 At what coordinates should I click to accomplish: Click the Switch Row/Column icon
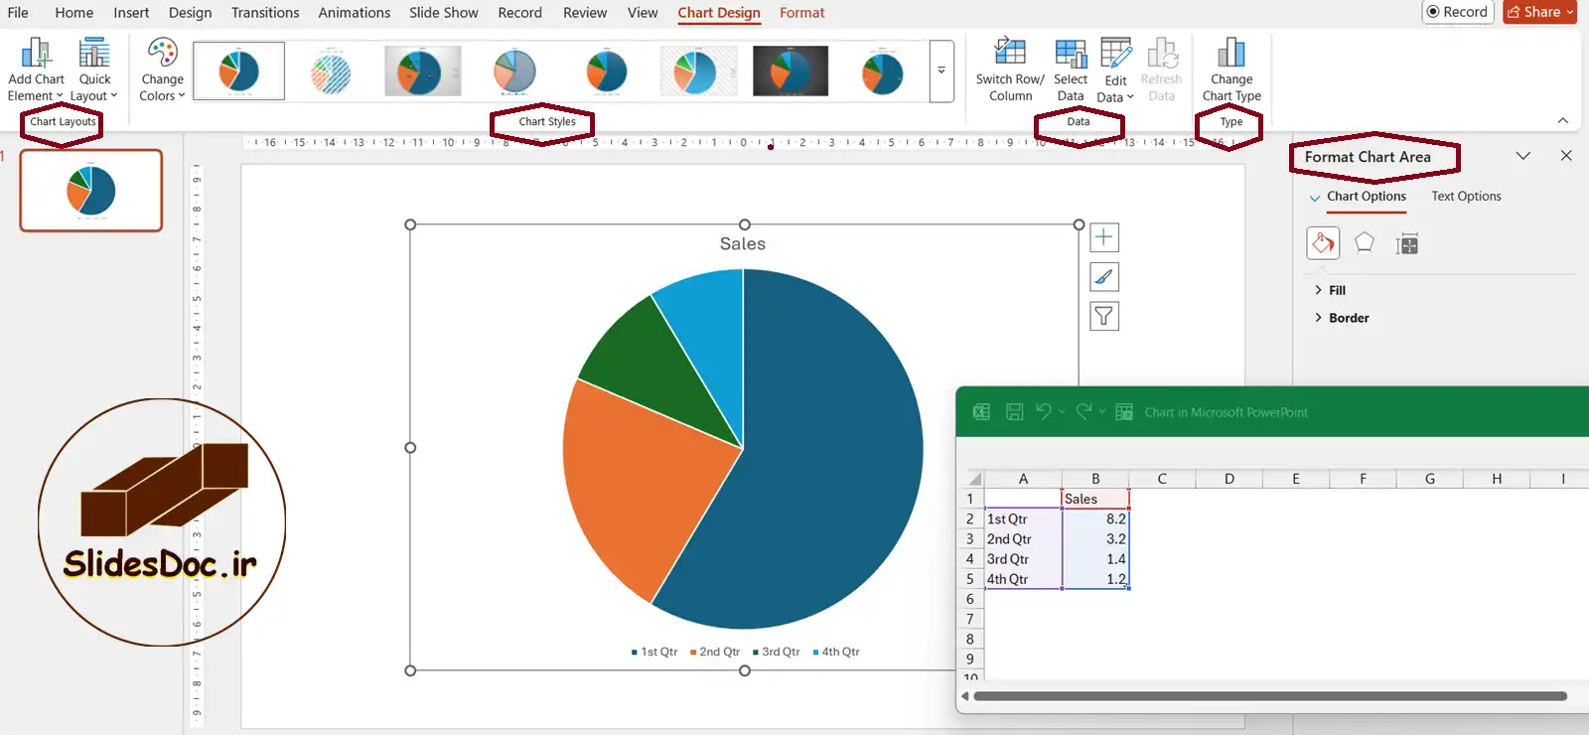[x=1010, y=52]
